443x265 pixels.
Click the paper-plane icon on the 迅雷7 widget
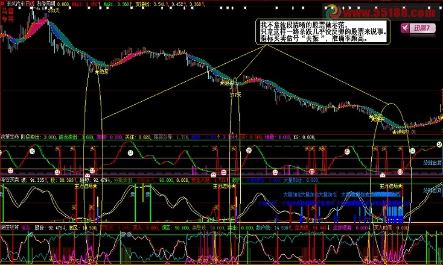[x=406, y=28]
